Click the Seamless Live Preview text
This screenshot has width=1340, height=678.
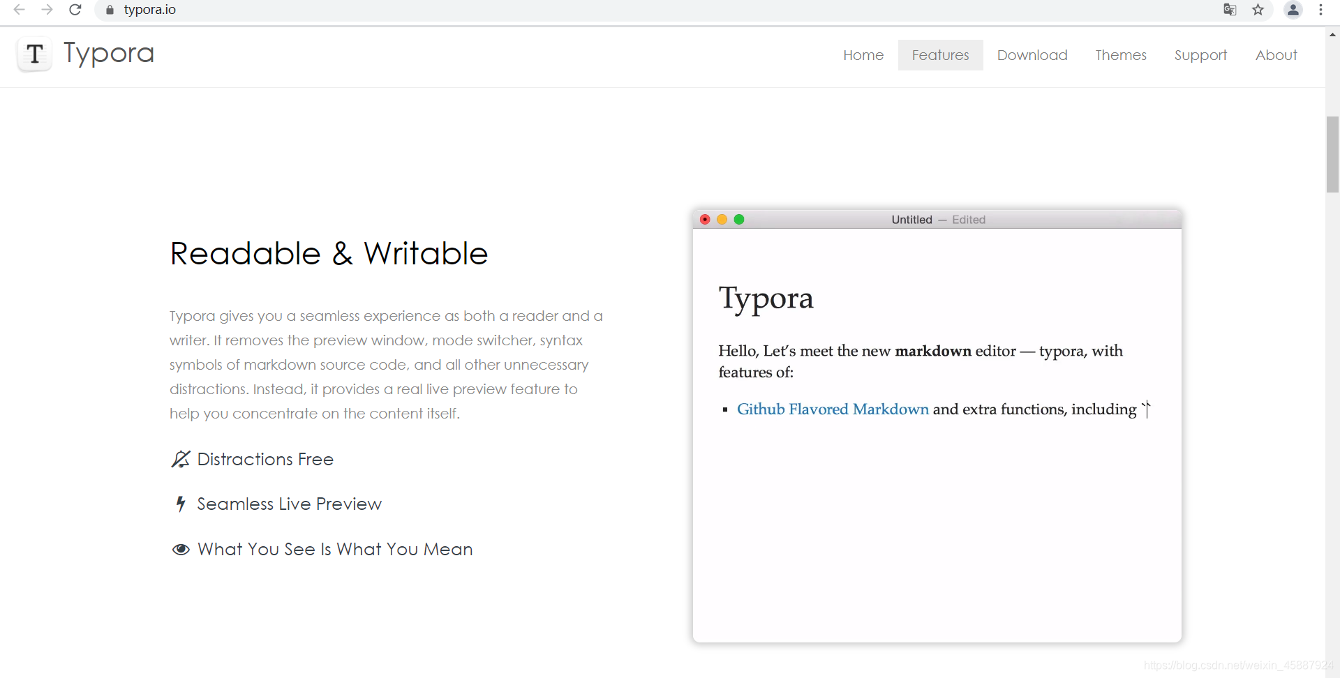[289, 504]
